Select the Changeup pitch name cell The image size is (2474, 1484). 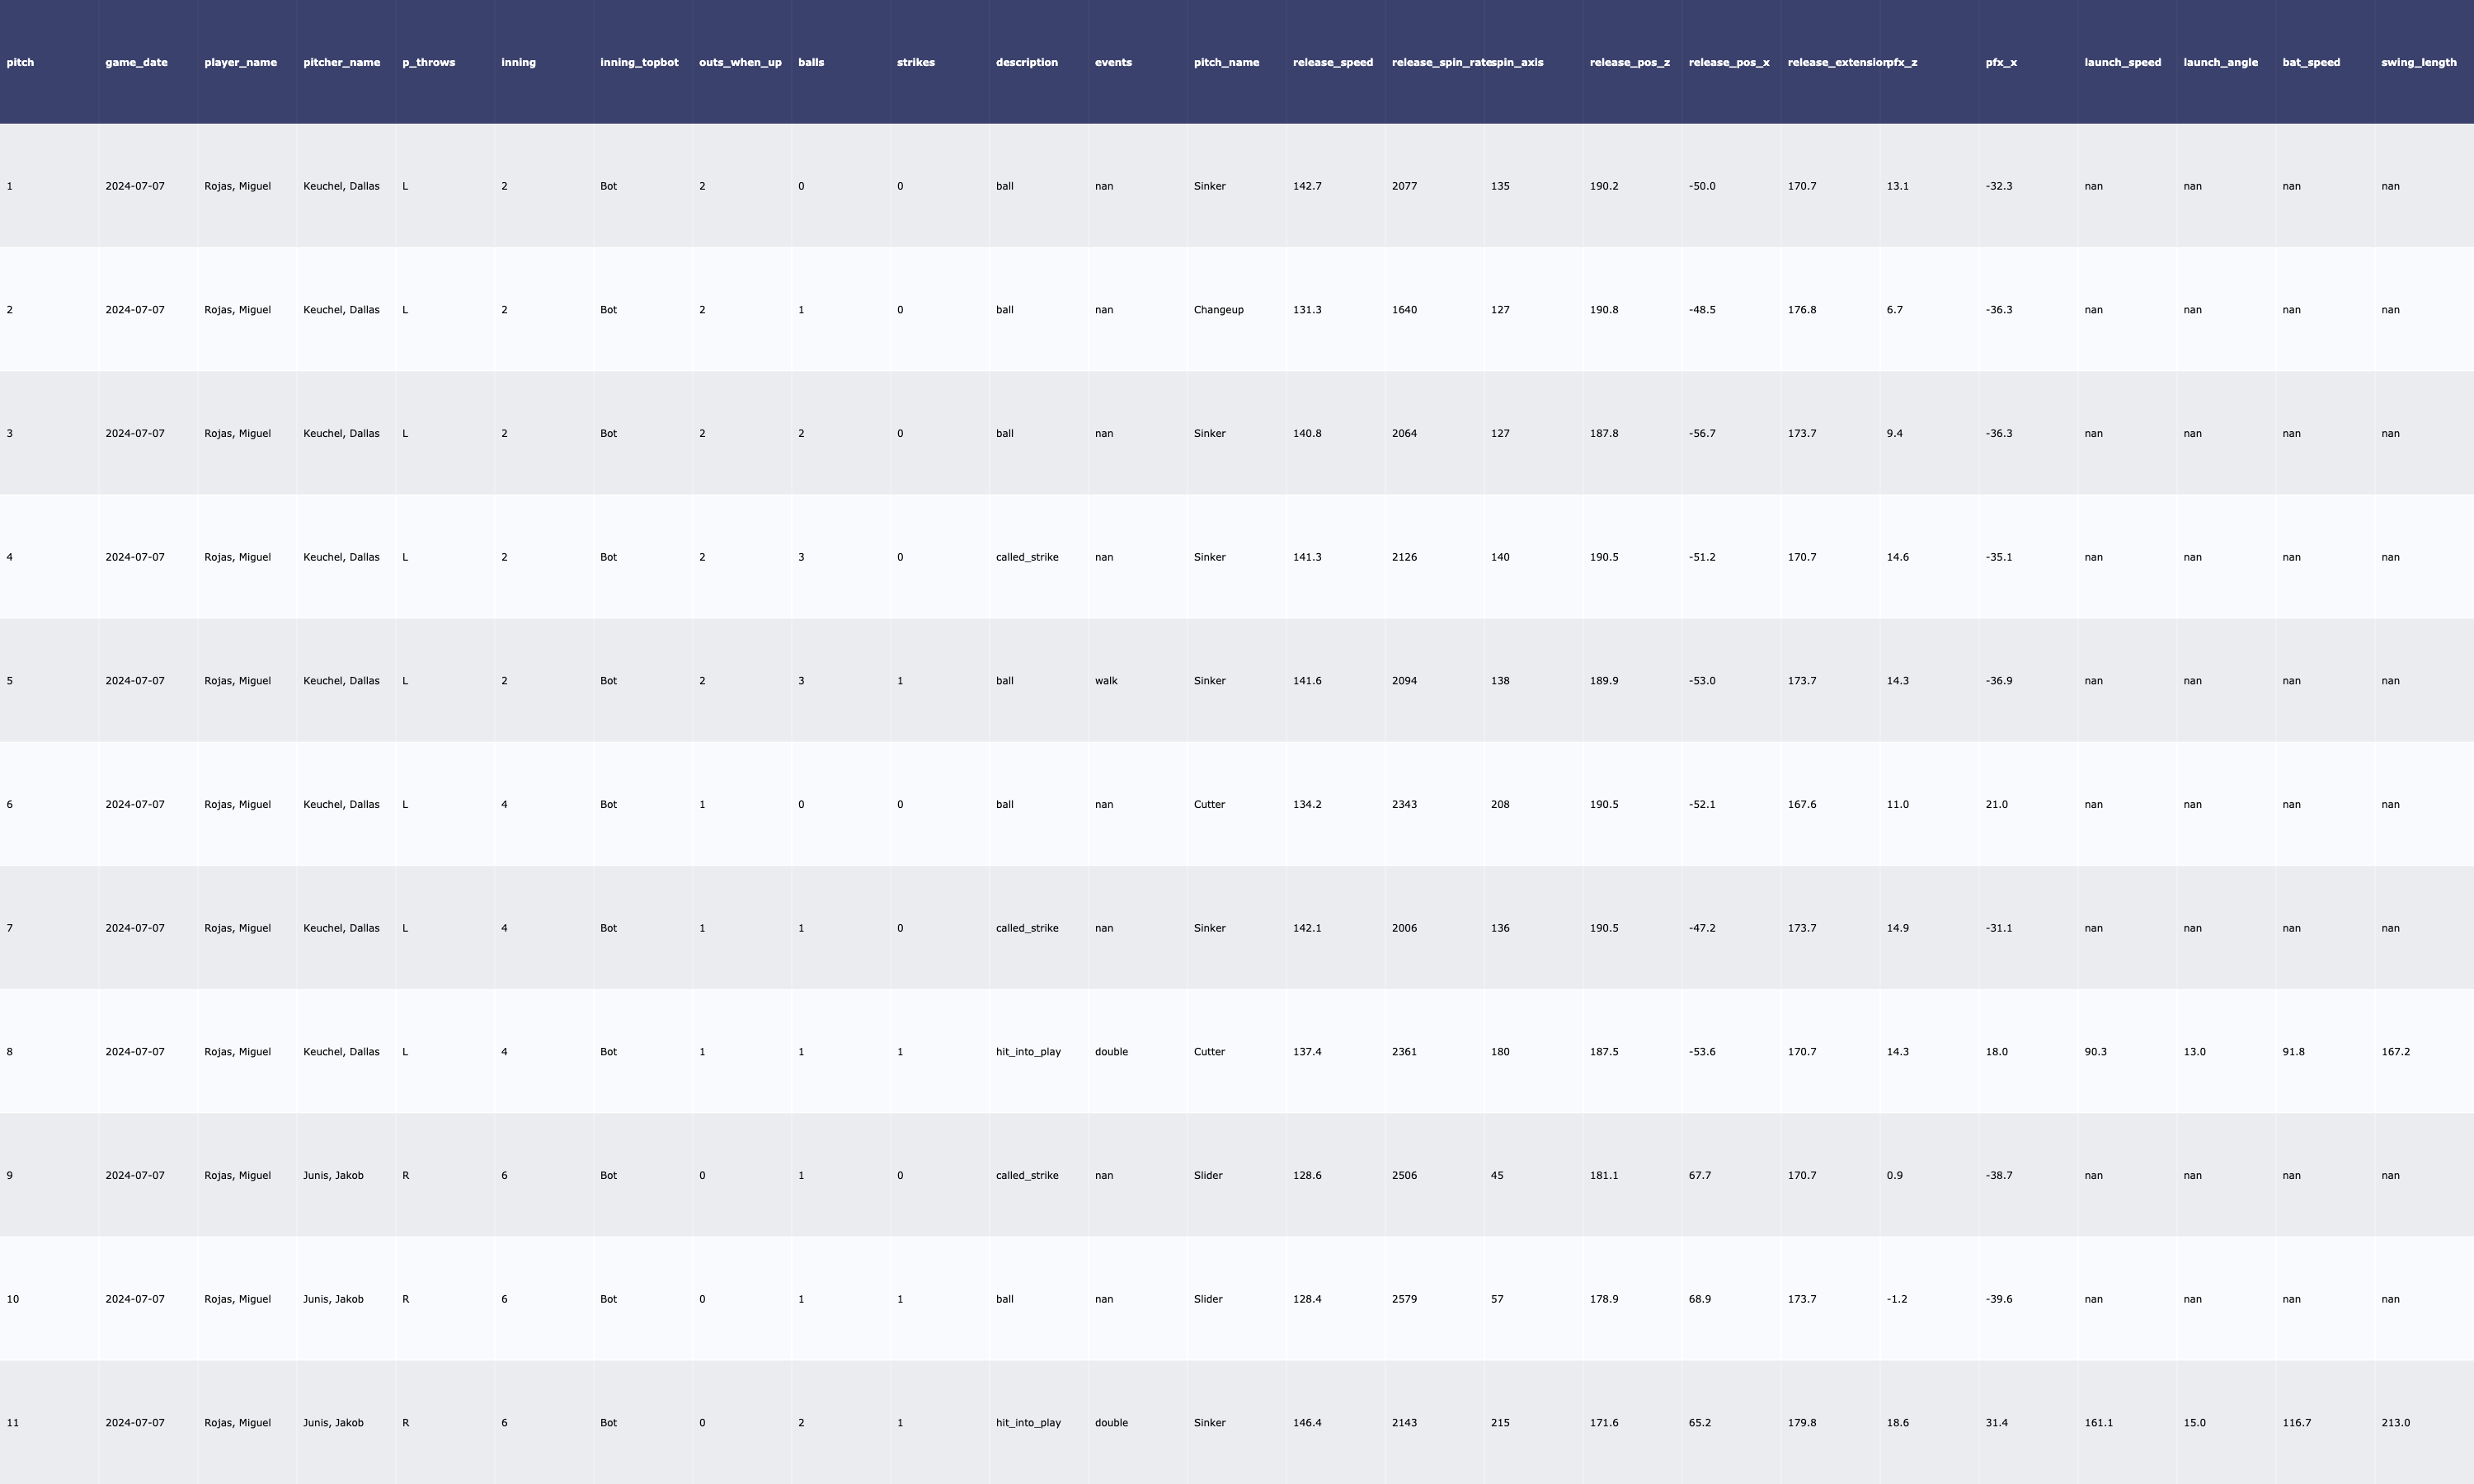click(x=1218, y=310)
